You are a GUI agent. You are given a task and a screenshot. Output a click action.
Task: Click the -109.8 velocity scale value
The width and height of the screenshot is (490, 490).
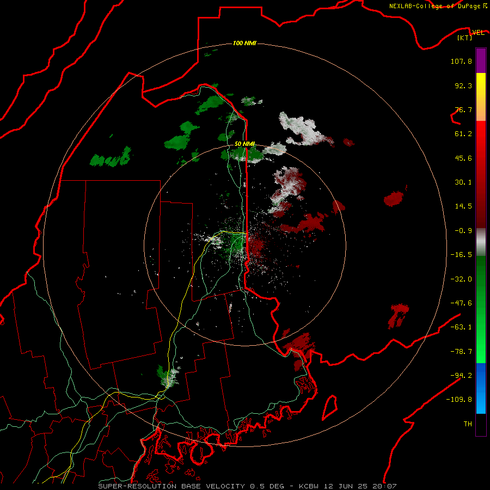(459, 400)
